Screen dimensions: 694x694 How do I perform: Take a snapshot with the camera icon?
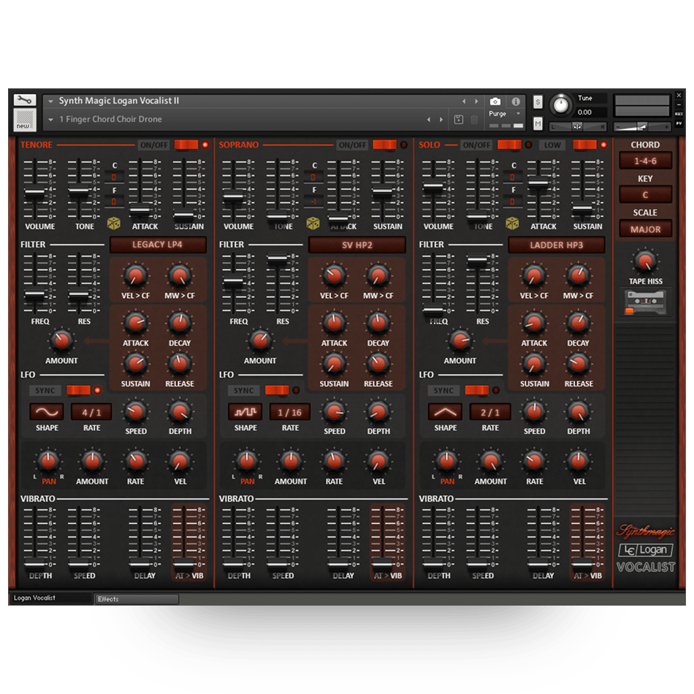click(495, 102)
